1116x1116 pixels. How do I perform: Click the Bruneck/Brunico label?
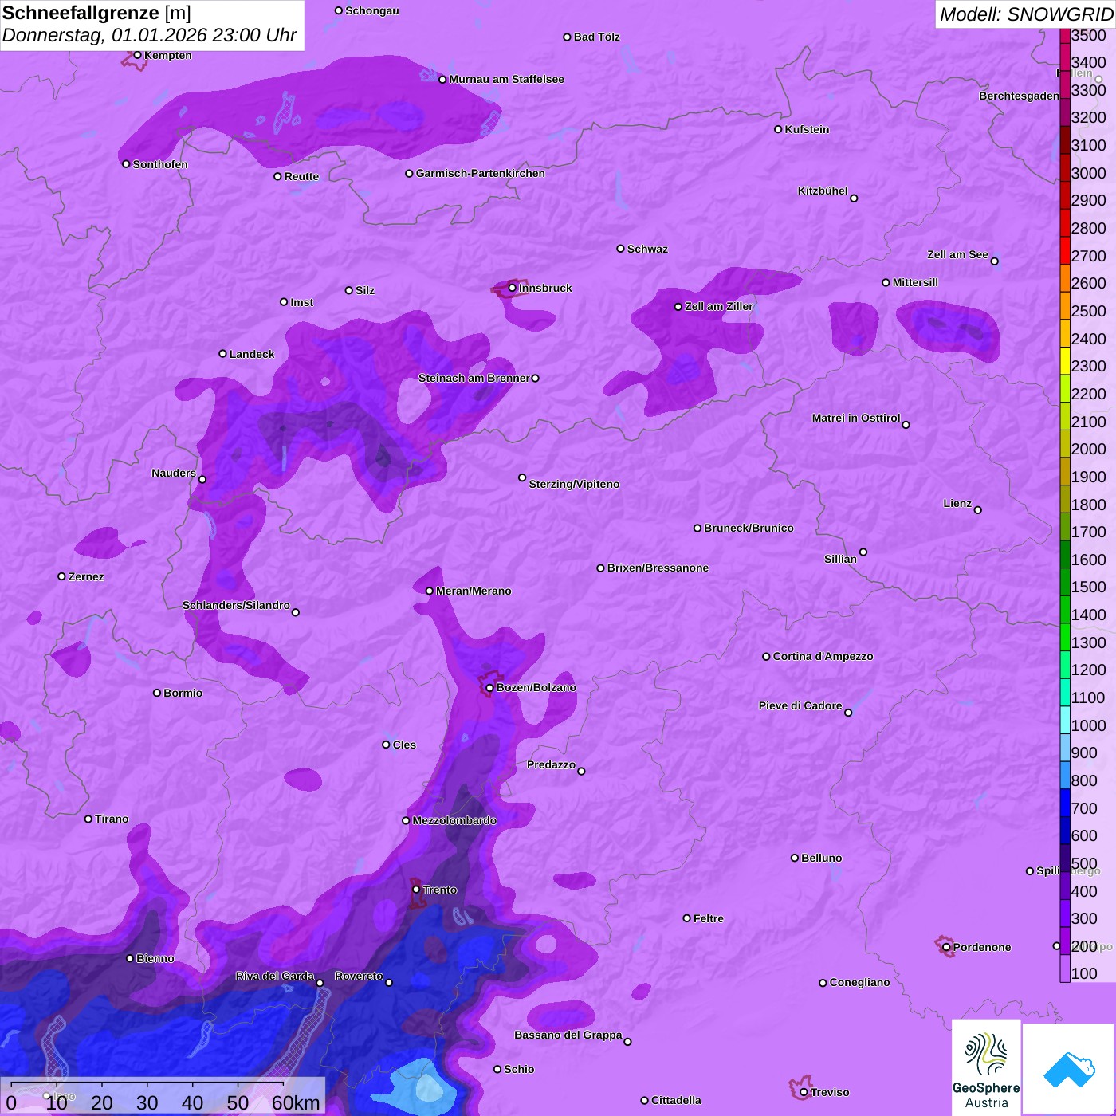click(x=749, y=528)
